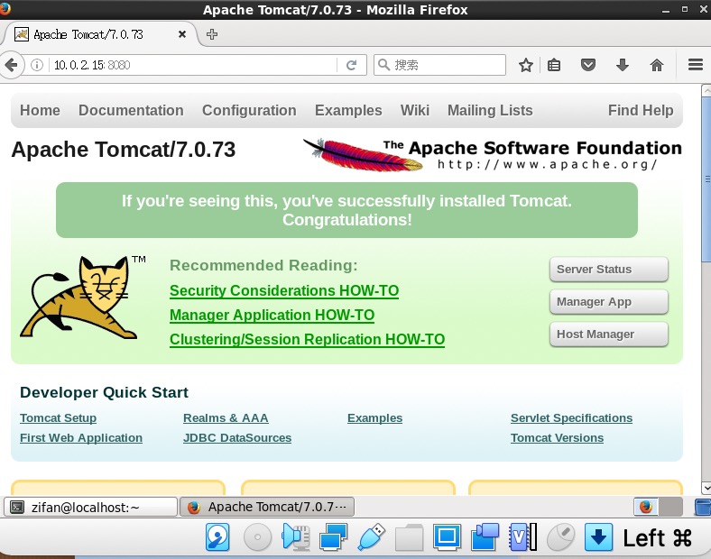Screen dimensions: 711x559
Task: Open the Examples item in the top navigation bar
Action: (x=348, y=110)
